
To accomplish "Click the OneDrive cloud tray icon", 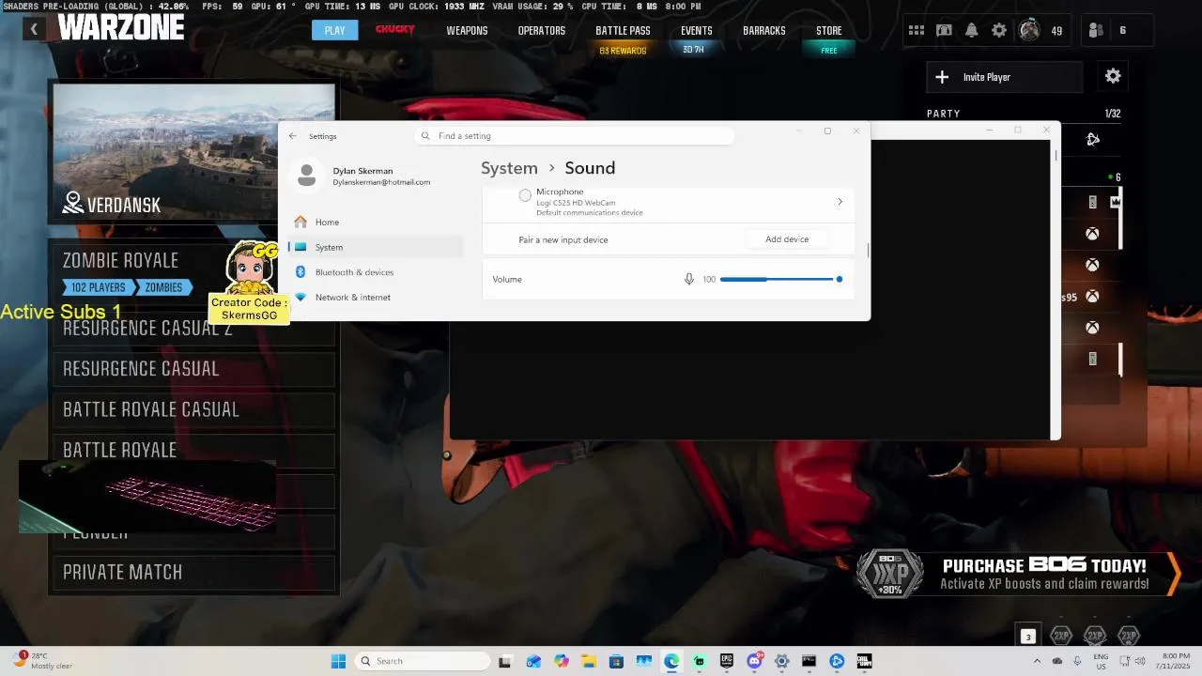I will pos(1057,661).
